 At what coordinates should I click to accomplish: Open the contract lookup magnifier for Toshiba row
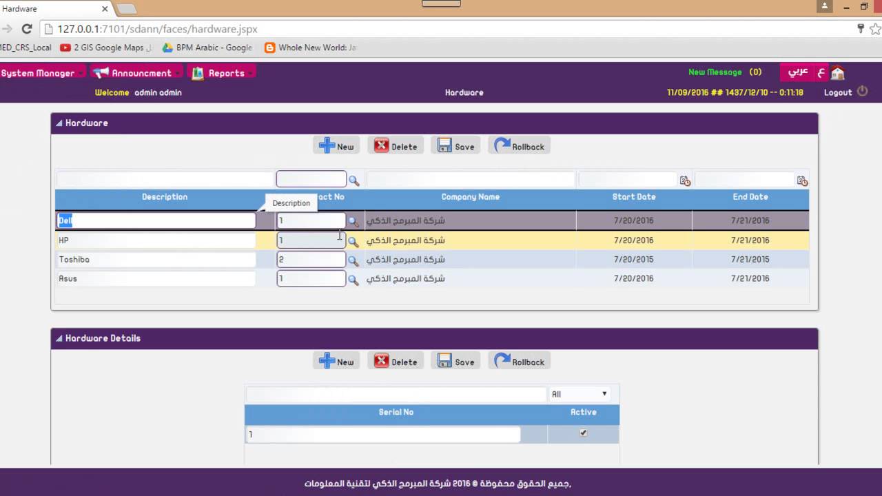point(353,261)
